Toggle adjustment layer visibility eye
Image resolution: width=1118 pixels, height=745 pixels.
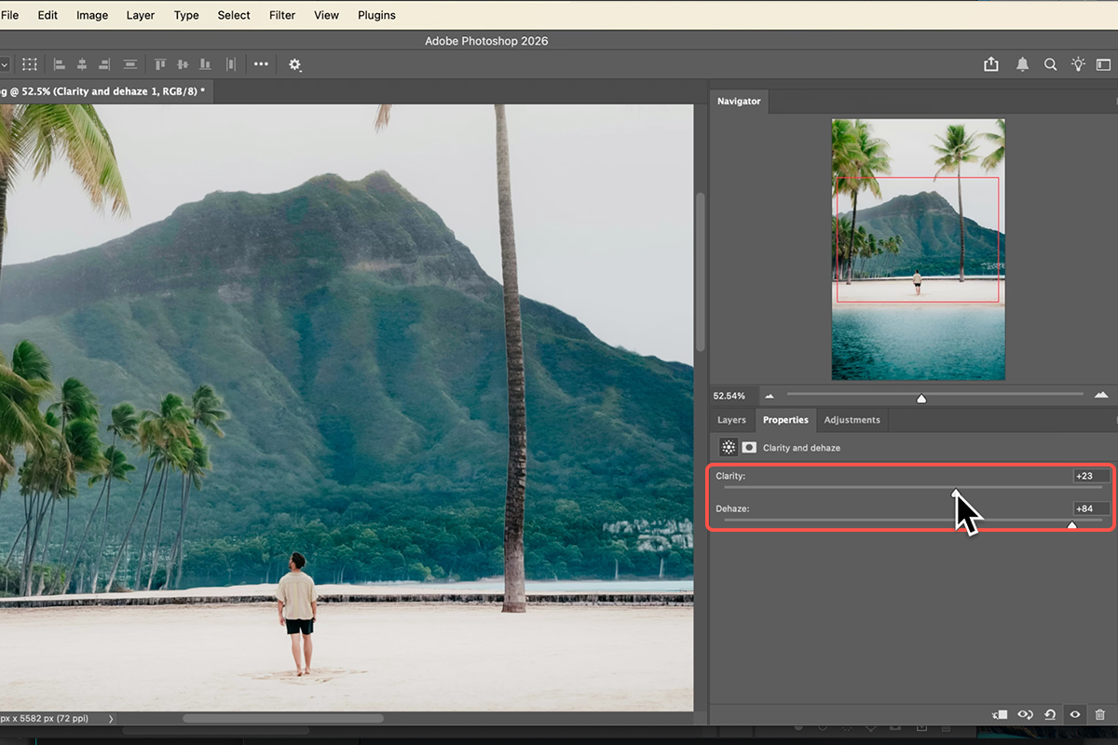click(x=1075, y=714)
